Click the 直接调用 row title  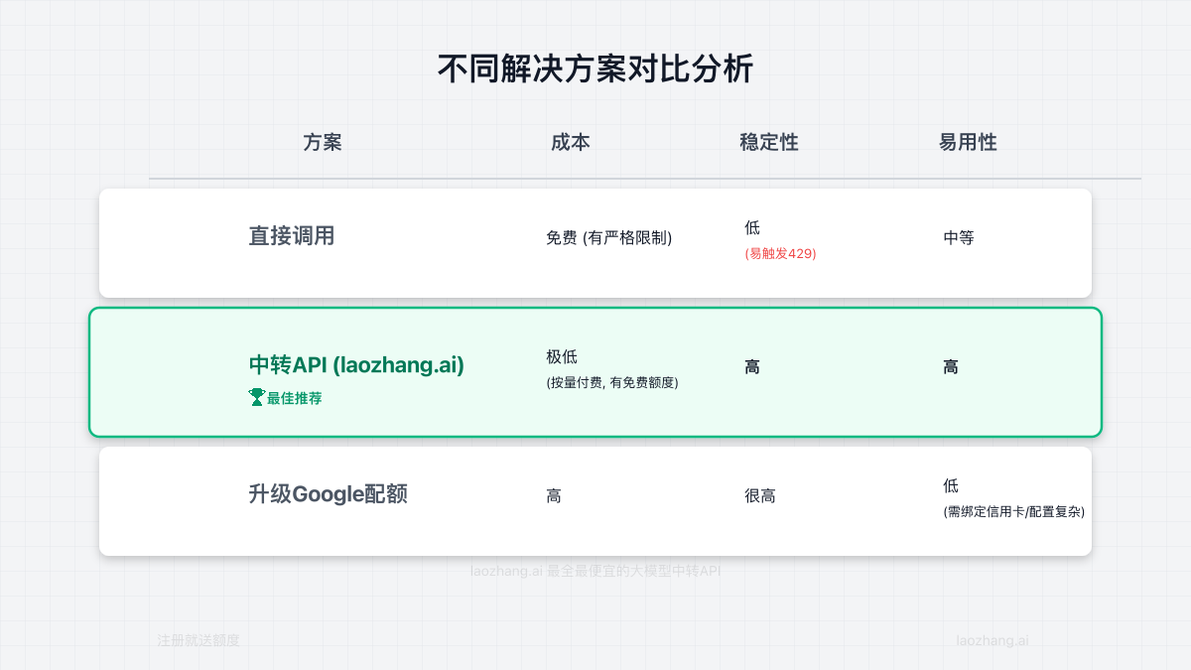292,236
